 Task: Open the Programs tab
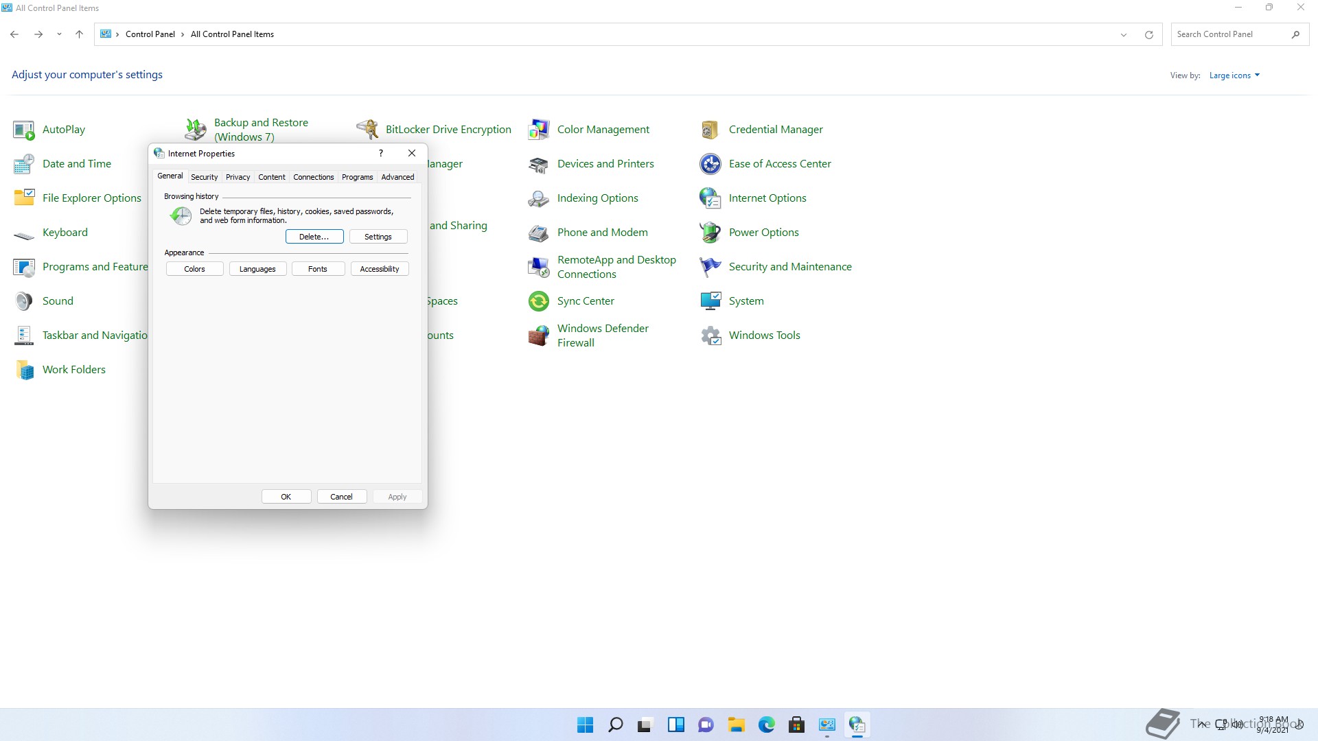point(357,177)
